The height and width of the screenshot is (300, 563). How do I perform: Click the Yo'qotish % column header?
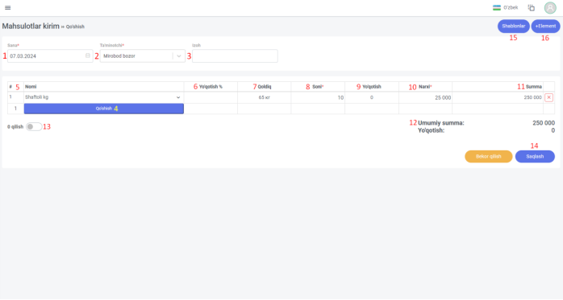pos(211,87)
